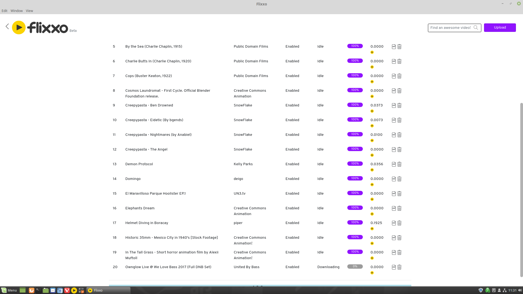Delete Cops (Buster Keaton, 1922)

point(399,76)
